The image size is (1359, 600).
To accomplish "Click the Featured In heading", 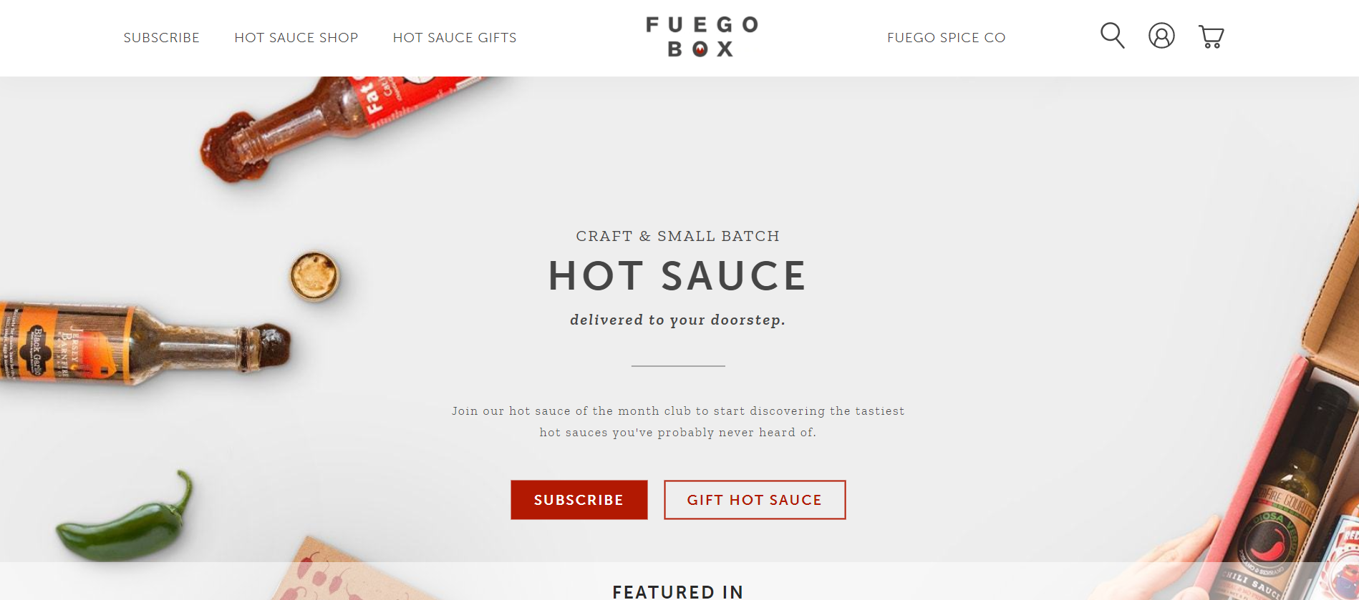I will pos(678,591).
